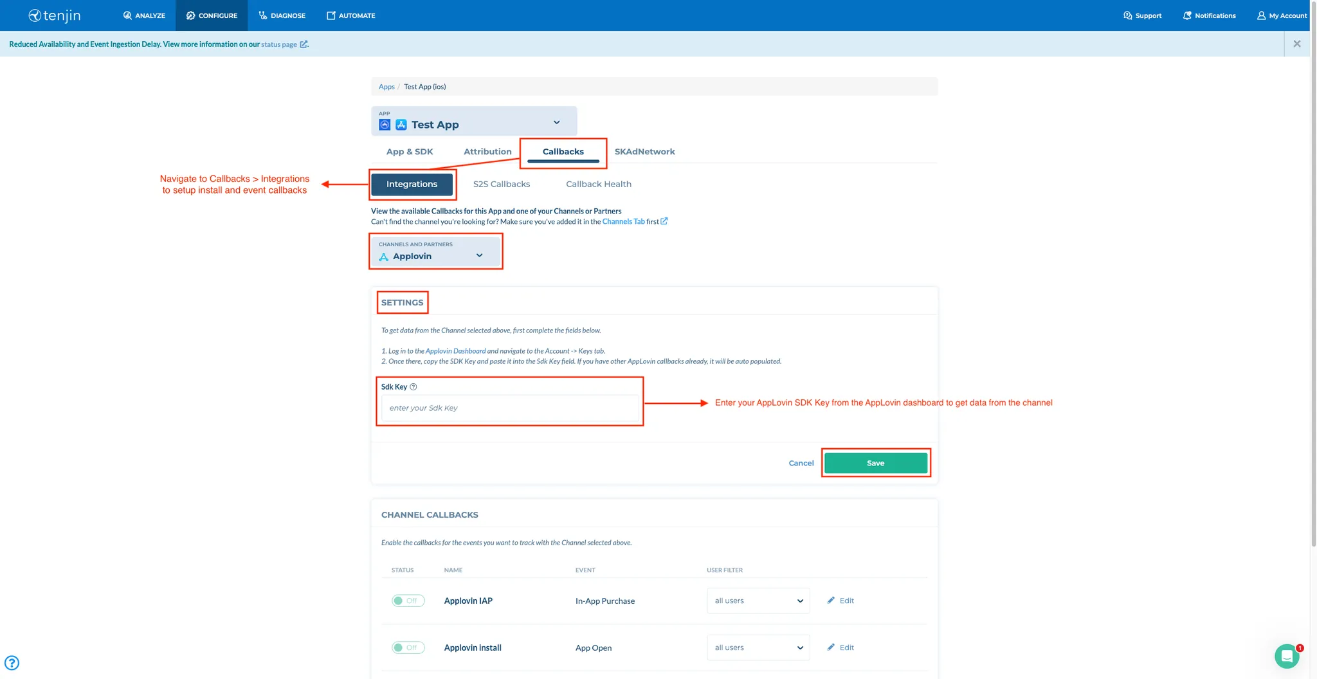Screen dimensions: 1317x679
Task: Open the status page link
Action: [x=279, y=44]
